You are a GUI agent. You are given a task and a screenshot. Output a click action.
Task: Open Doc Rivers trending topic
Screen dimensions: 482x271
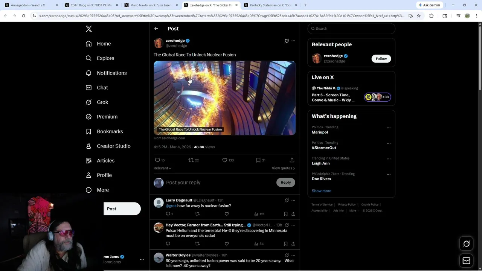[322, 179]
